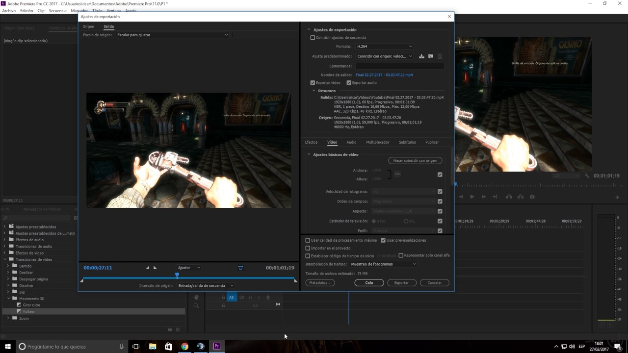
Task: Open the Publicar tab
Action: click(432, 142)
